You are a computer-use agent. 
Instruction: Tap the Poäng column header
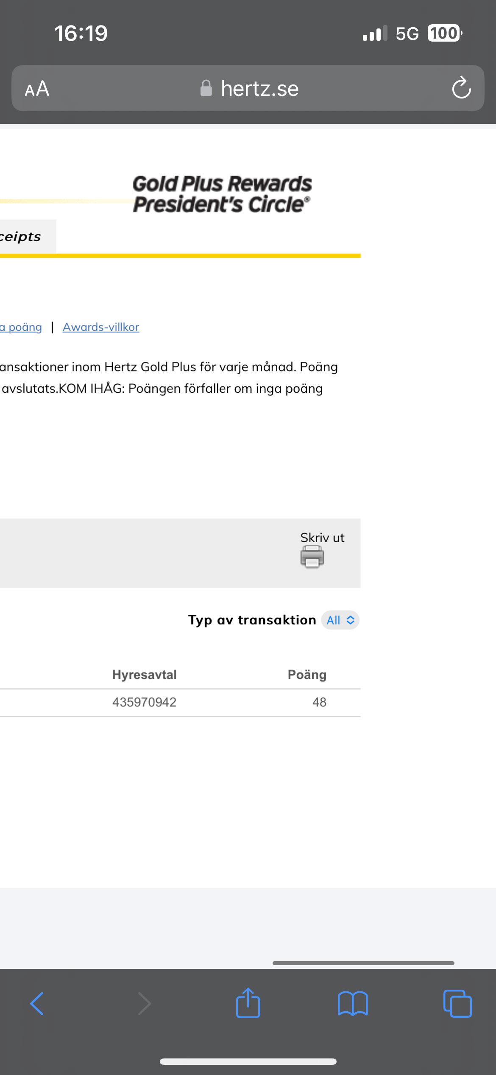(307, 675)
